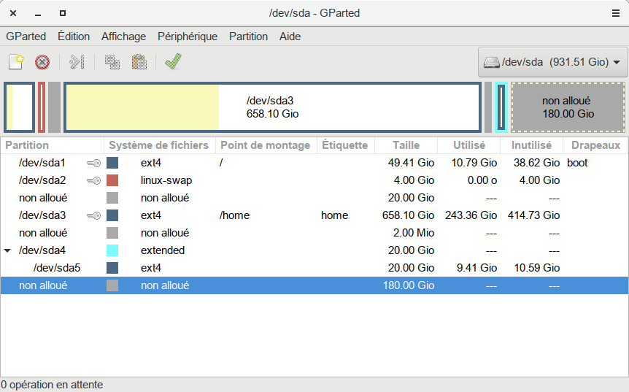Click the key lock icon beside /dev/sda1
This screenshot has height=392, width=629.
click(93, 163)
